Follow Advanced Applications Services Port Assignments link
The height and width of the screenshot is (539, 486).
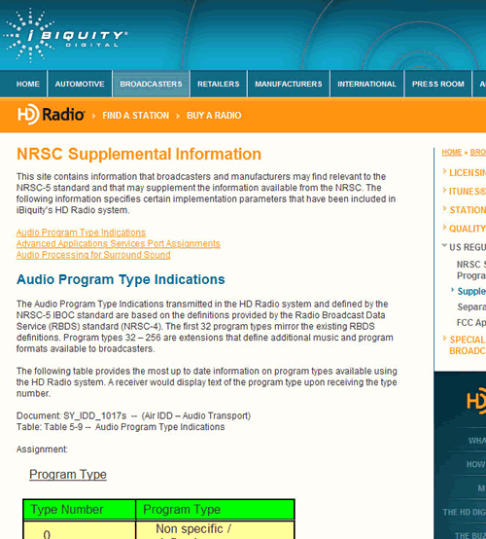pos(119,244)
